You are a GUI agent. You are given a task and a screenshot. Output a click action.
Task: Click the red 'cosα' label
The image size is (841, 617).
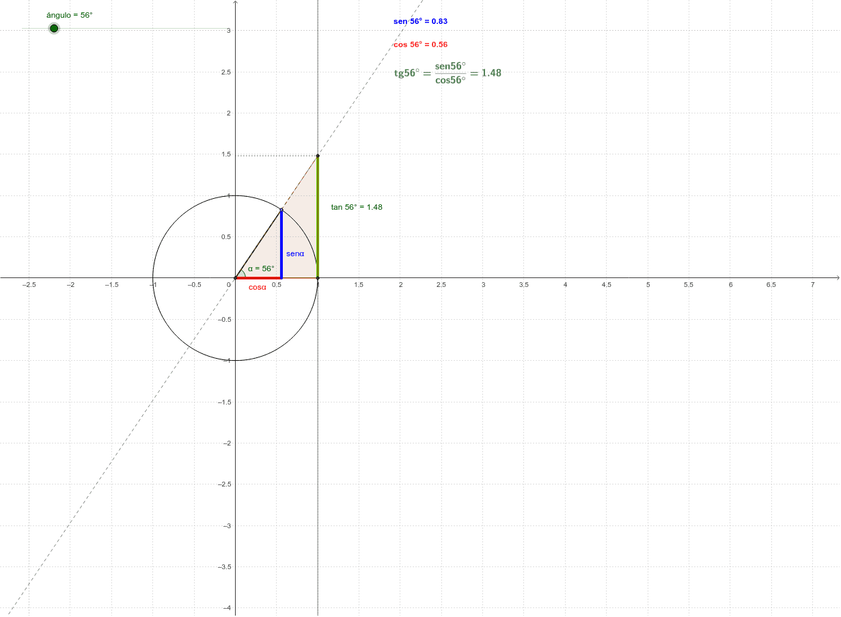pos(258,287)
